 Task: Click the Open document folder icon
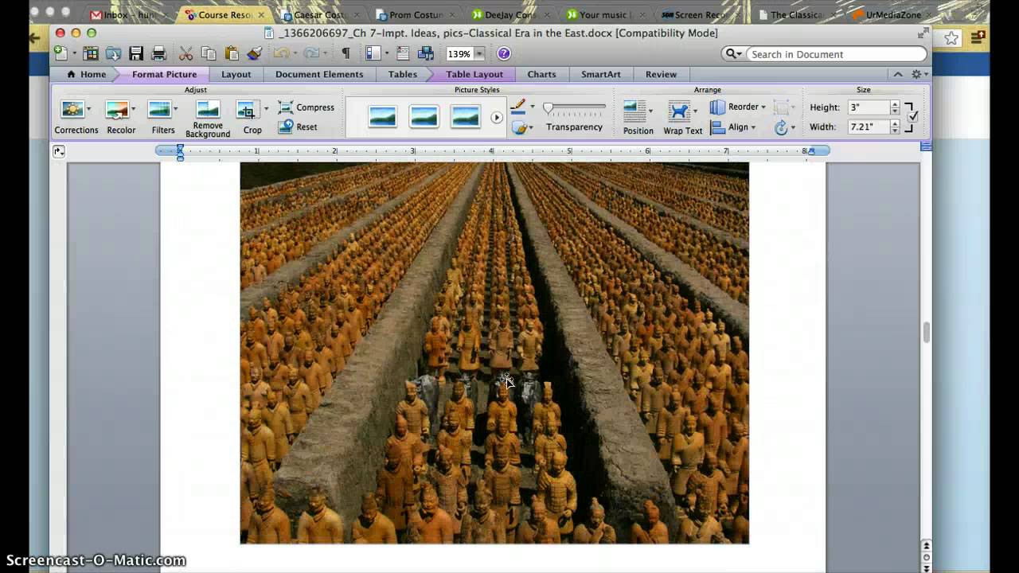[x=114, y=53]
